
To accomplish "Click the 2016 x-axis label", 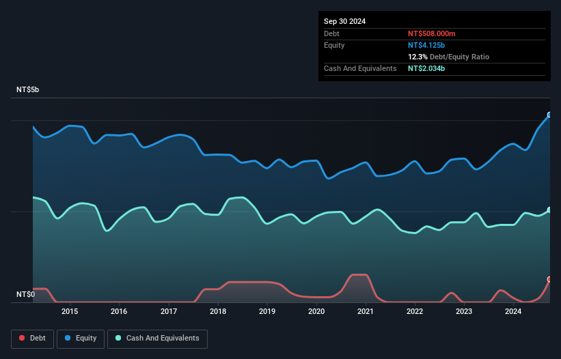I will 119,311.
